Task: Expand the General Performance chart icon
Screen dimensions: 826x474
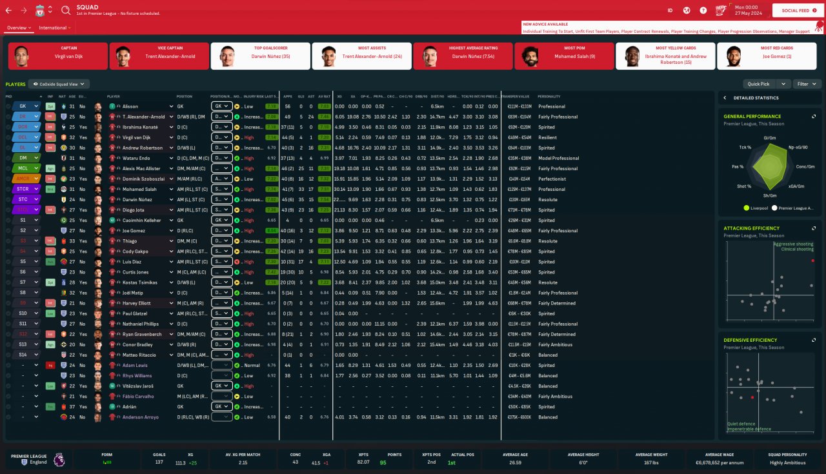Action: [814, 117]
